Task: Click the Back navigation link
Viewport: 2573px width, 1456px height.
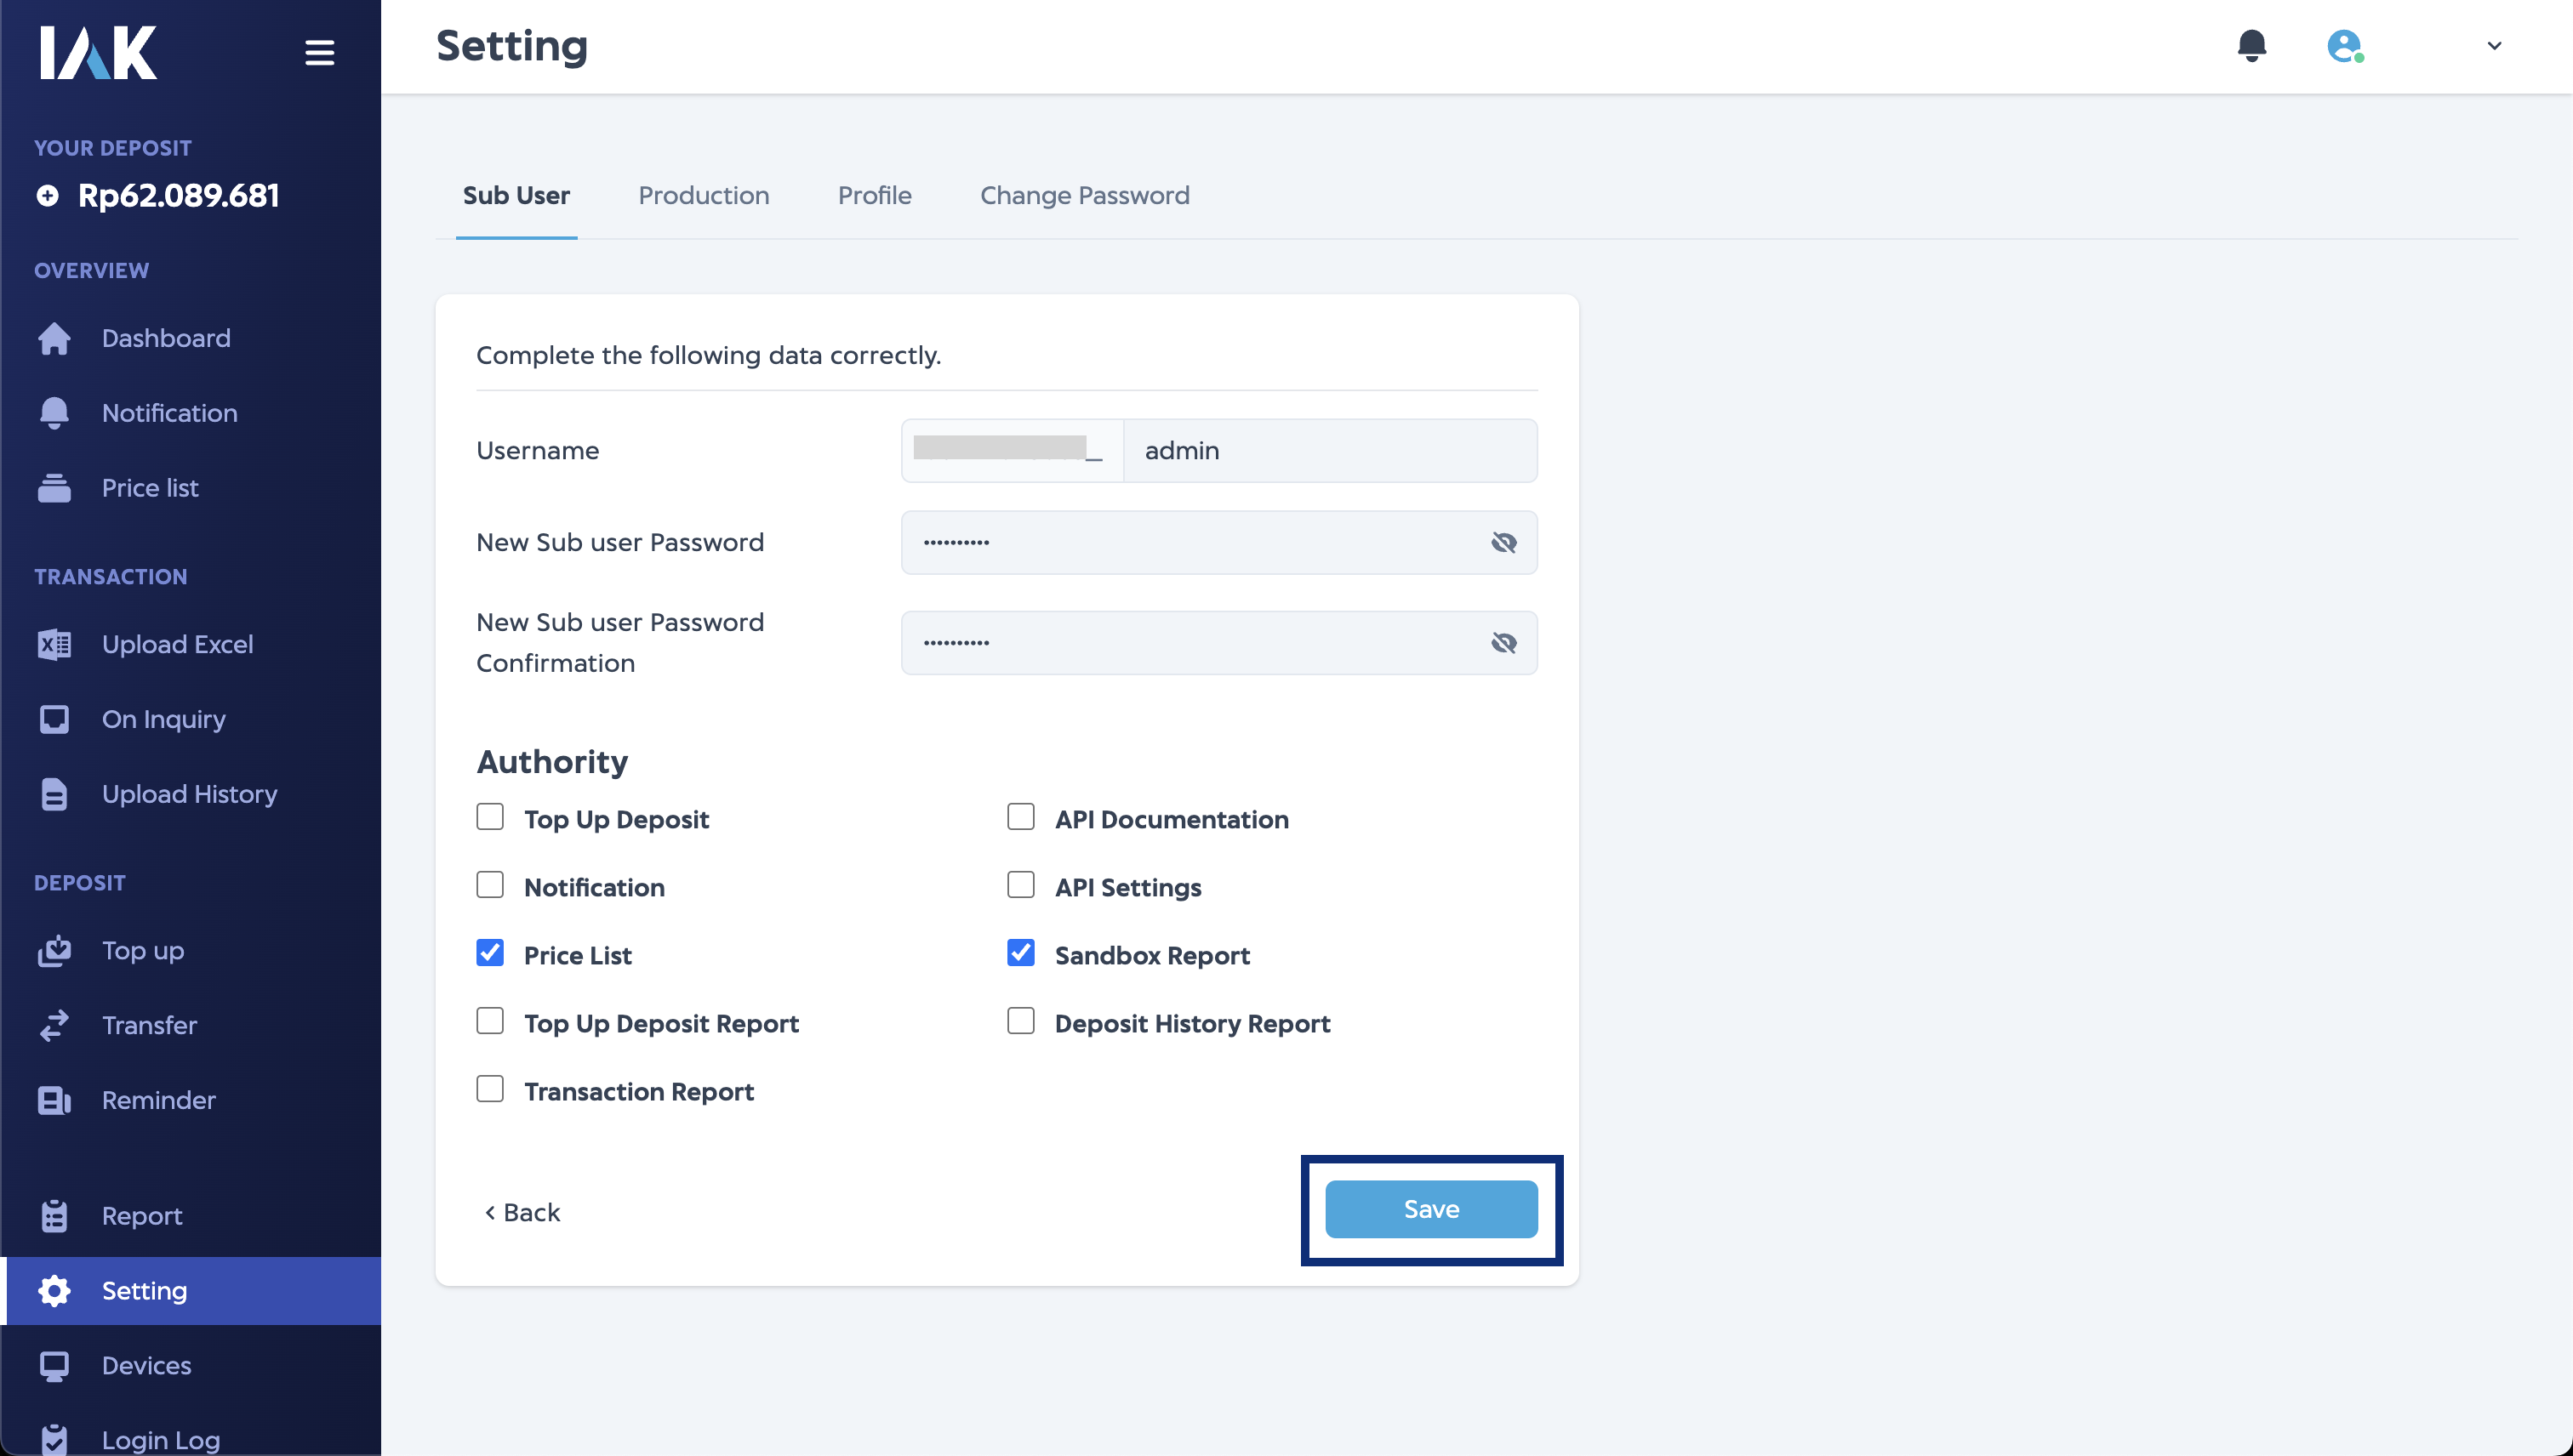Action: point(523,1210)
